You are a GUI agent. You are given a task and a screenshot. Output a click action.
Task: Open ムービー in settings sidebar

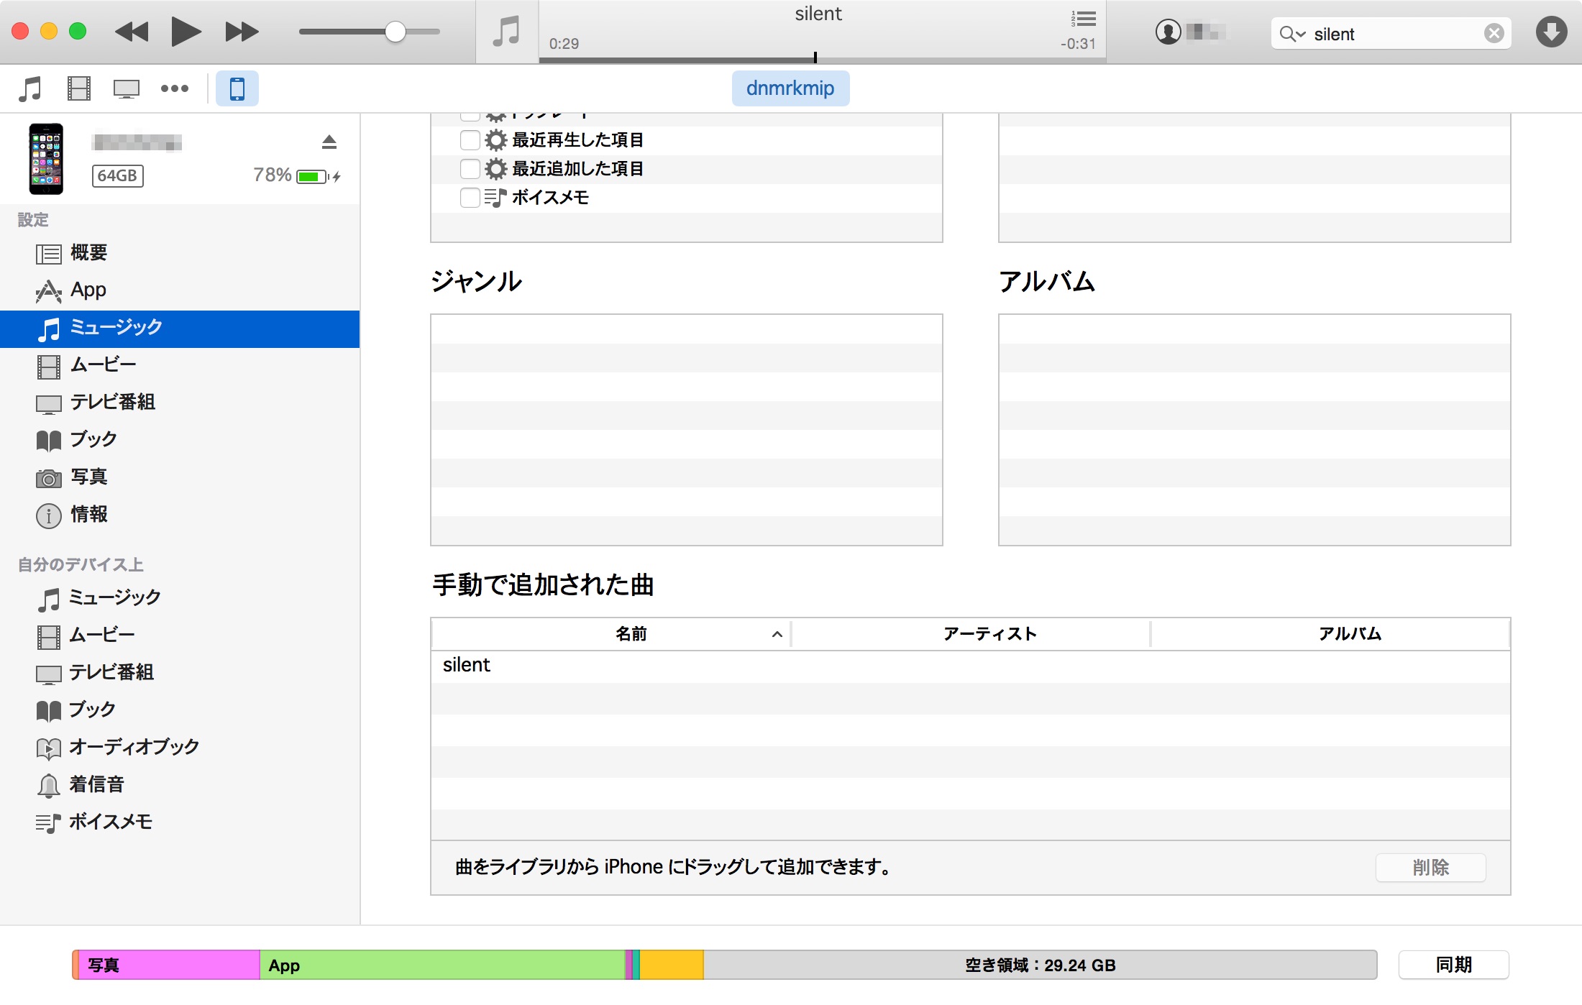coord(180,365)
